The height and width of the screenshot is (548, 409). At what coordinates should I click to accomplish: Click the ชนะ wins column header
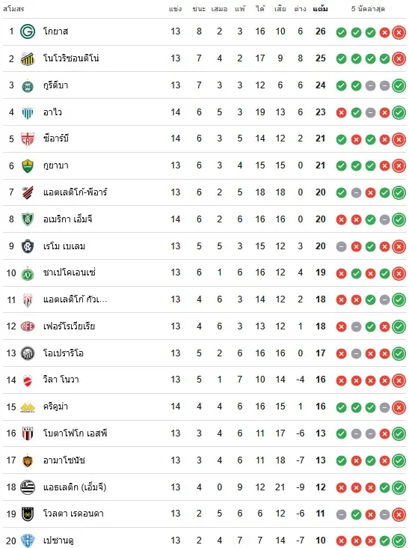pos(199,9)
